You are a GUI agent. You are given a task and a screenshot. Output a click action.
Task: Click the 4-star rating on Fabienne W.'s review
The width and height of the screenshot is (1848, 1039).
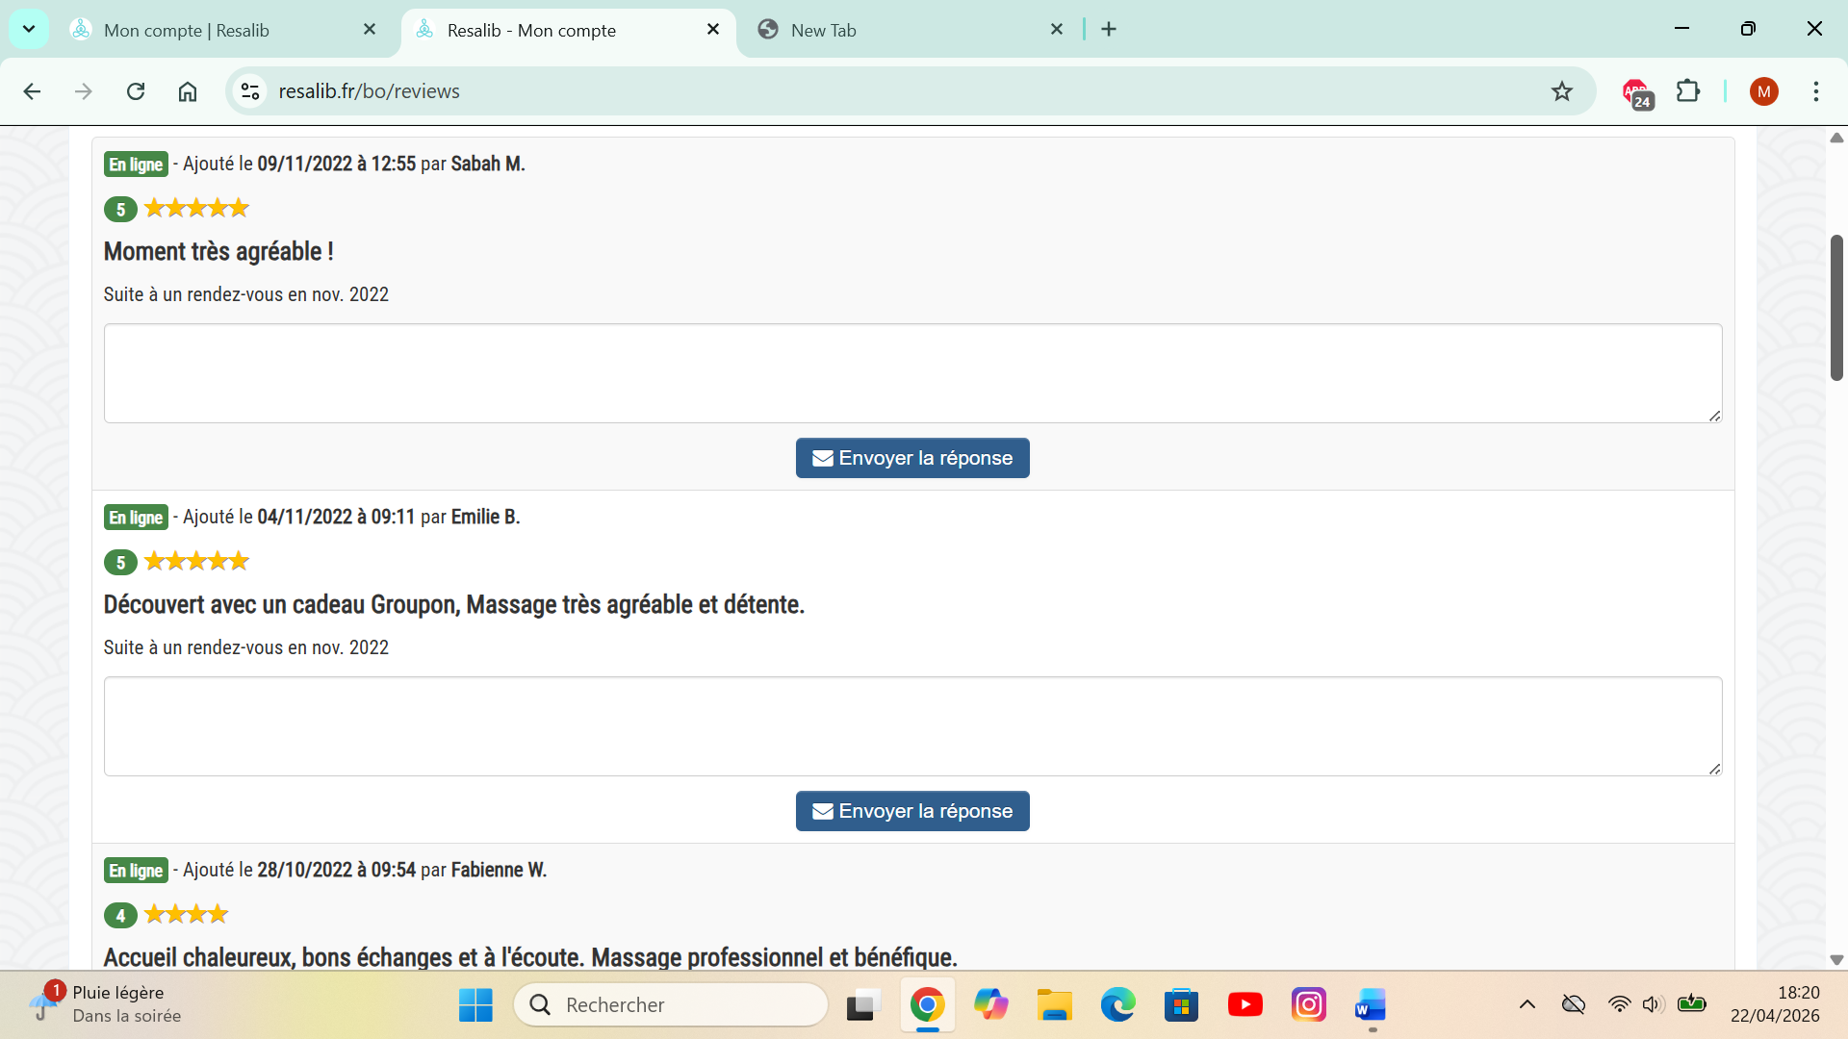[x=186, y=914]
